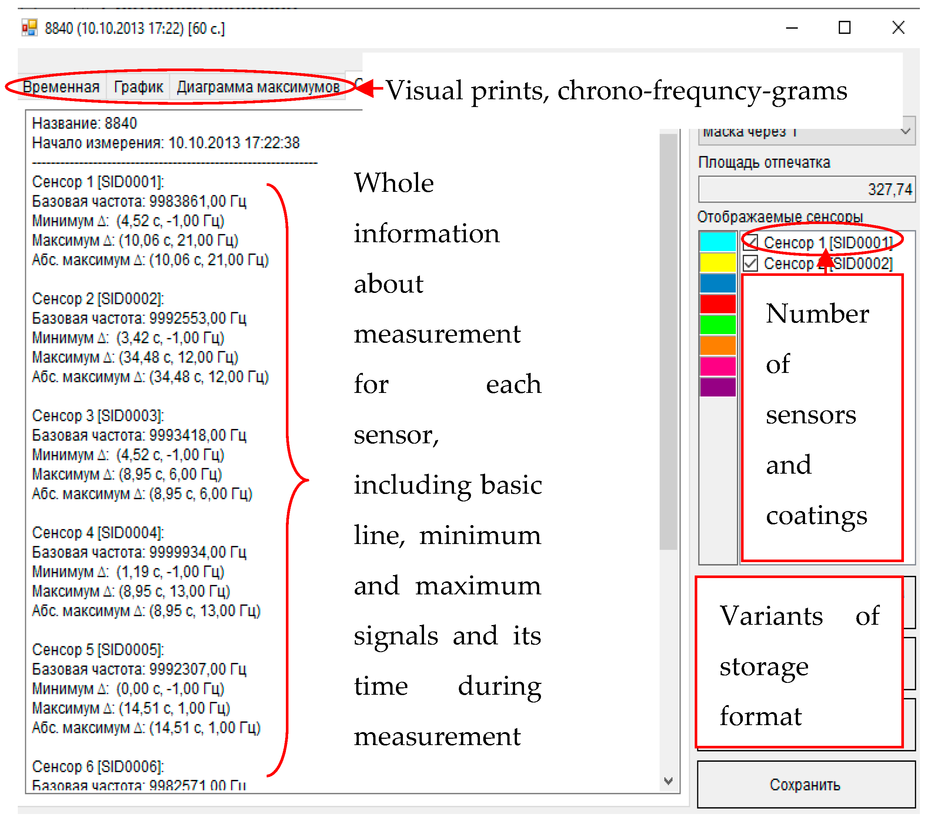
Task: Pick the pink color swatch
Action: 718,367
